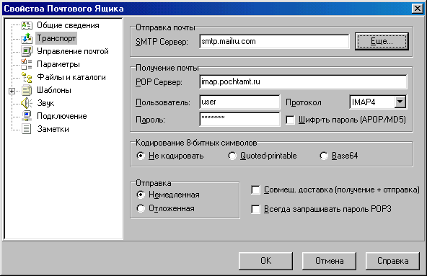
Task: Click the SMTP Сервер input field
Action: click(274, 41)
